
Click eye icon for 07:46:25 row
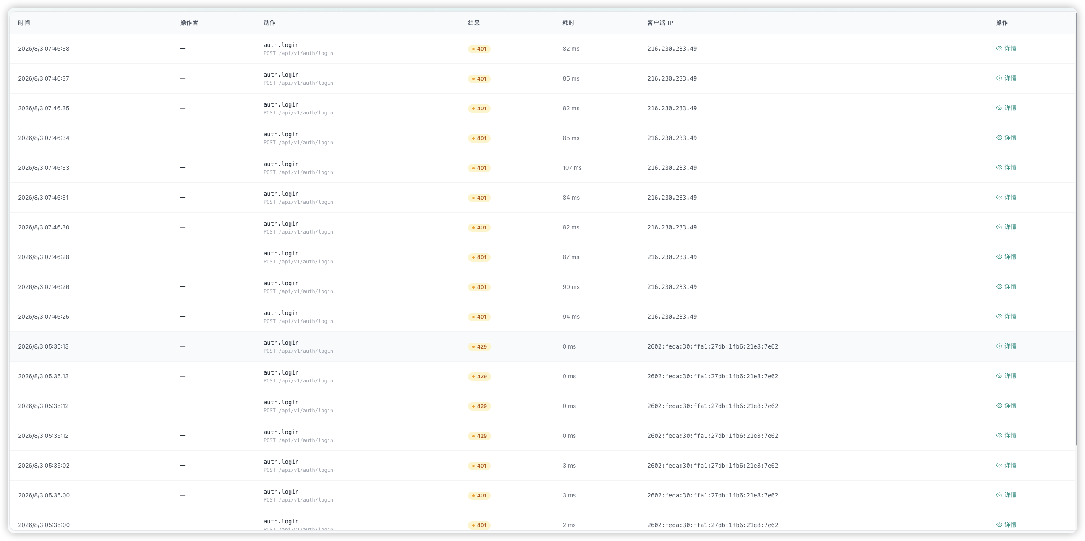(x=999, y=316)
